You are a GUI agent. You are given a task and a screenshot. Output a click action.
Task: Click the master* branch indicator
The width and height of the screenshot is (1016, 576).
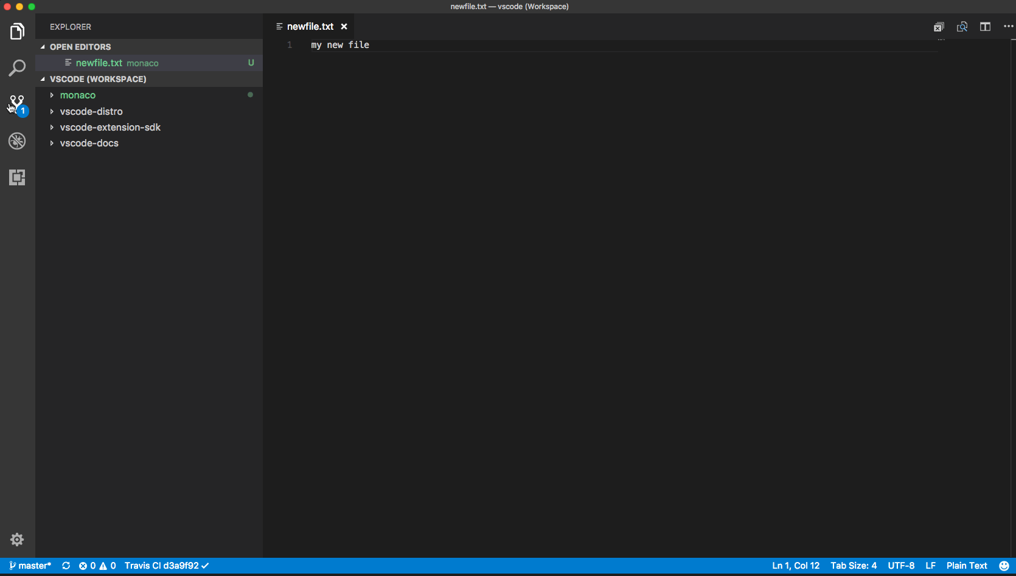pyautogui.click(x=29, y=566)
